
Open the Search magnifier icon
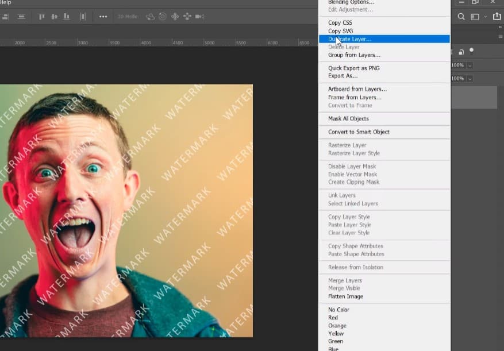[461, 17]
